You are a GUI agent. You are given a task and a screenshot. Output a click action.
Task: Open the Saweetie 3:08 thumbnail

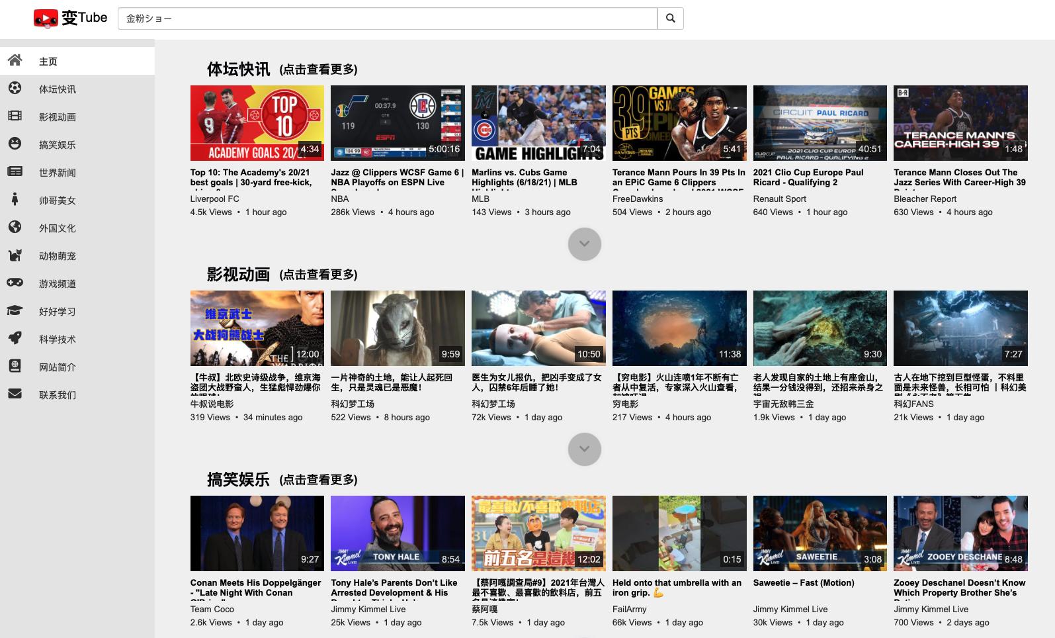(820, 533)
